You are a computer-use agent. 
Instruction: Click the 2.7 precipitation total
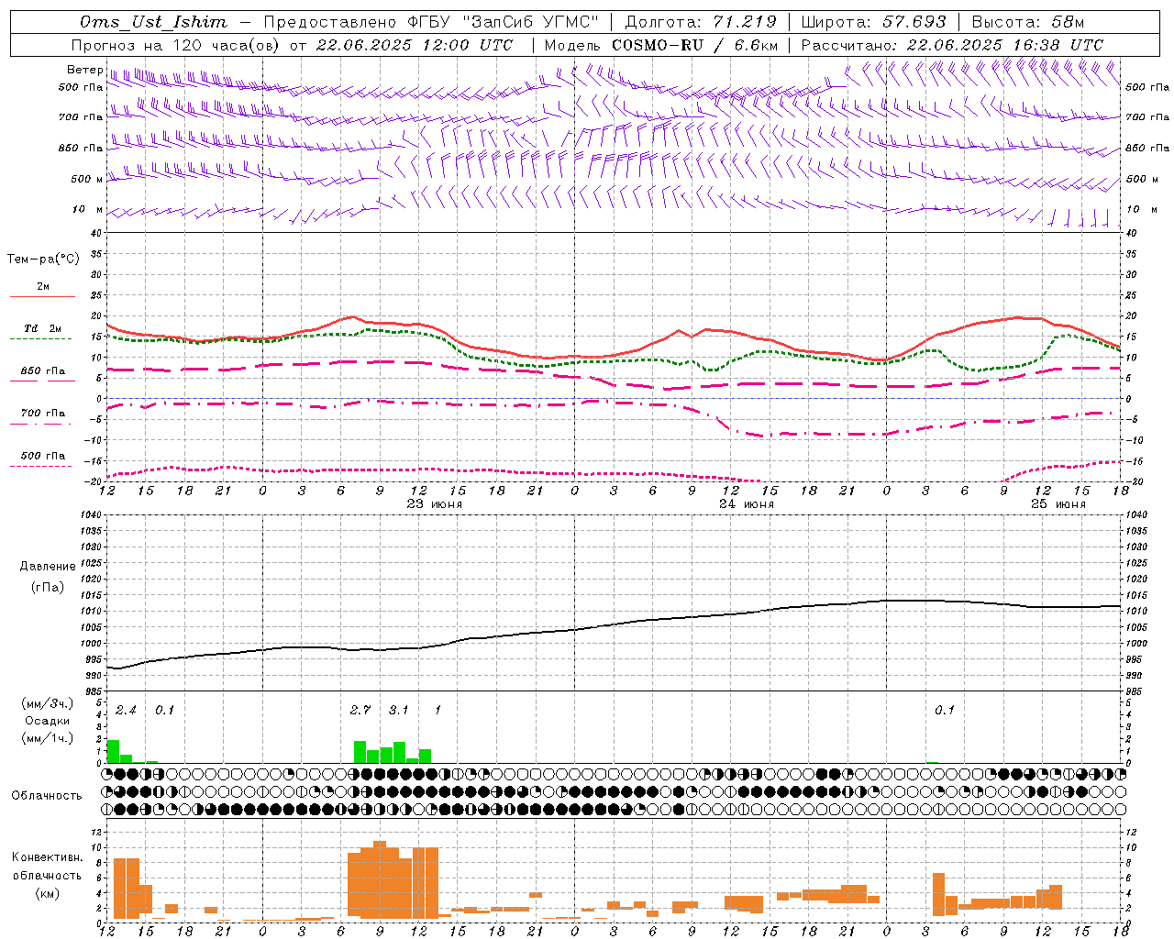[360, 710]
